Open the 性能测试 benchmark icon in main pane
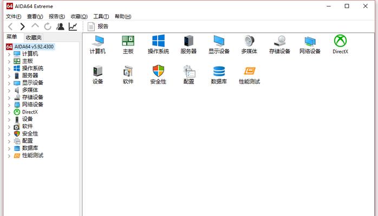 click(249, 75)
